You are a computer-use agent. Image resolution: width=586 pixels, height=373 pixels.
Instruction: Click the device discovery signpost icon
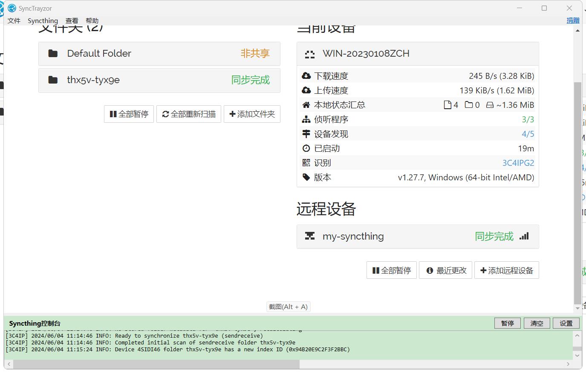pos(306,134)
